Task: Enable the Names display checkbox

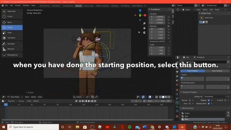Action: click(x=190, y=100)
